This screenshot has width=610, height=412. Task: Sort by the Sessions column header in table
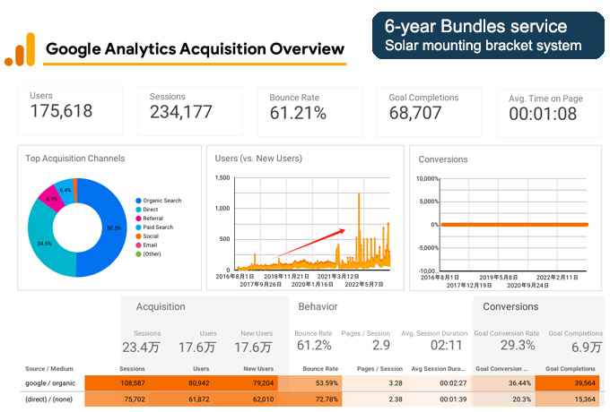pyautogui.click(x=132, y=368)
